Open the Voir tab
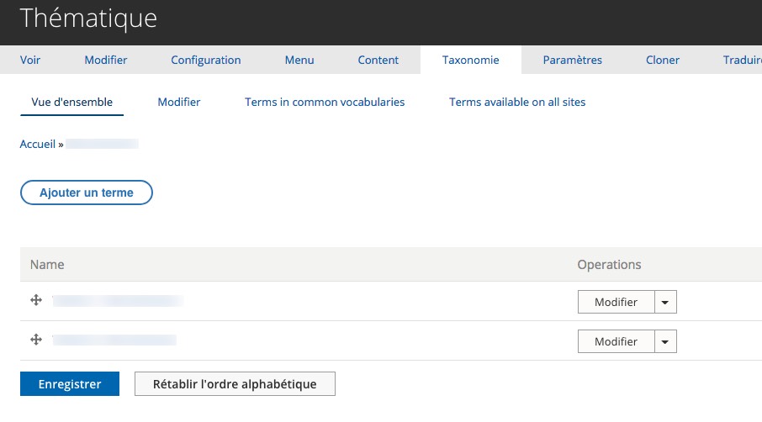762x422 pixels. coord(30,60)
